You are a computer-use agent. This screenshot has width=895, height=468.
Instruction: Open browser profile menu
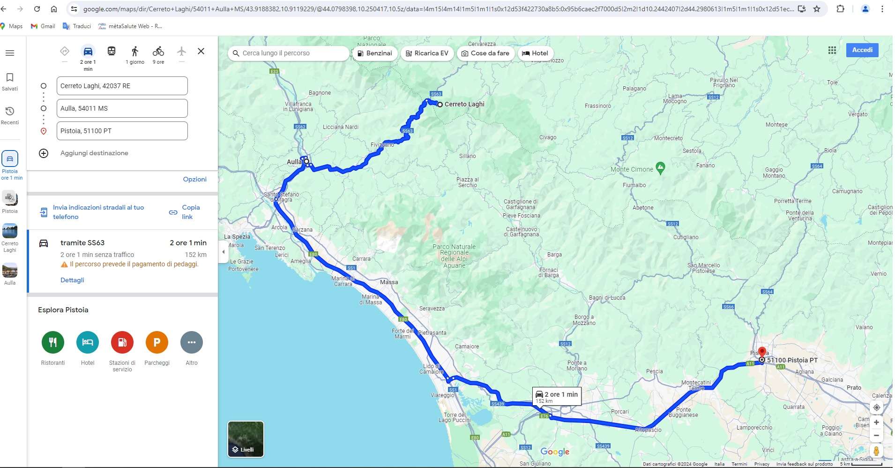[x=865, y=9]
